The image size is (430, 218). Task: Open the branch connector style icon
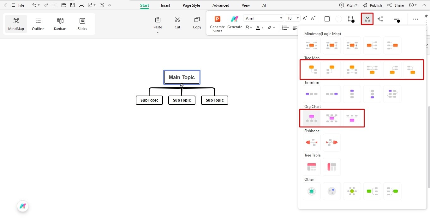tap(380, 19)
